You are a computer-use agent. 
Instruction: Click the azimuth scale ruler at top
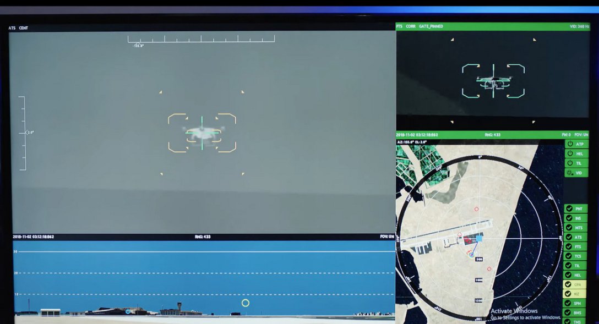pyautogui.click(x=201, y=39)
